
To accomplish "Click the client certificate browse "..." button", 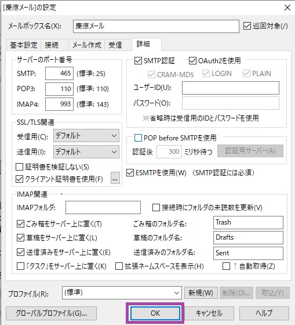I will (115, 178).
